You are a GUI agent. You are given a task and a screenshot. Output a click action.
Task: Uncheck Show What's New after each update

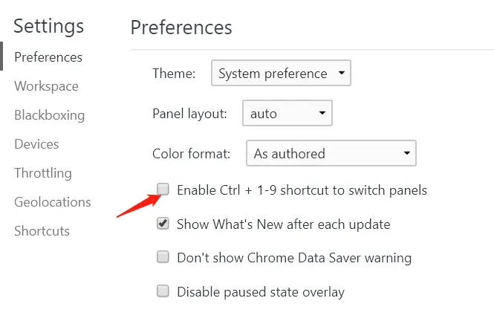tap(163, 224)
